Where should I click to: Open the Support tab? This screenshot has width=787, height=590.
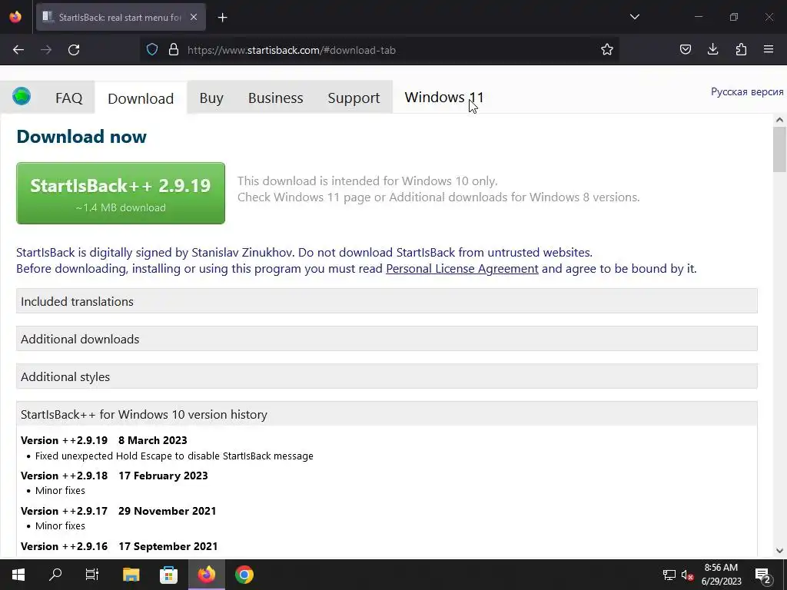pyautogui.click(x=354, y=98)
